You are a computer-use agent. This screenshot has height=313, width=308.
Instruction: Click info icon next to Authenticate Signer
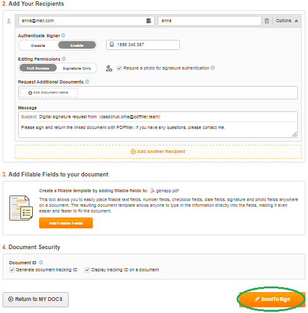click(63, 35)
